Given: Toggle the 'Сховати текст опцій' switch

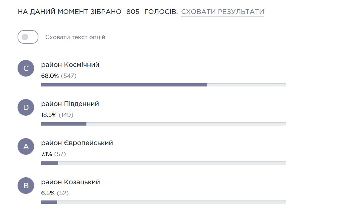Looking at the screenshot, I should [28, 37].
